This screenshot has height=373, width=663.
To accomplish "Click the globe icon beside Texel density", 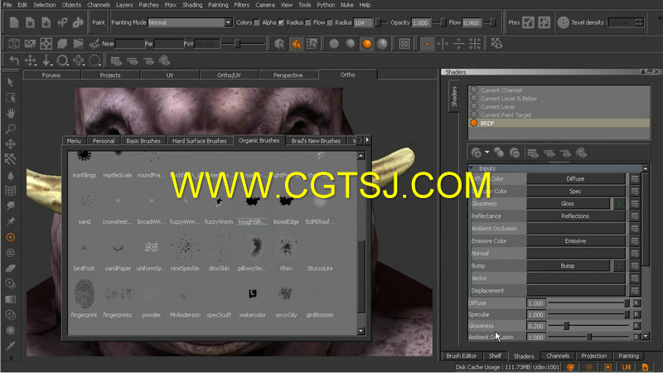I will click(563, 22).
